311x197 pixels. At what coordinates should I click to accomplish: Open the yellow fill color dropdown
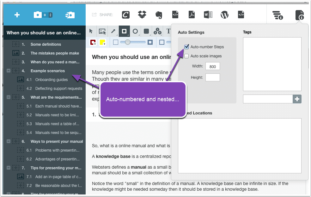coord(102,42)
